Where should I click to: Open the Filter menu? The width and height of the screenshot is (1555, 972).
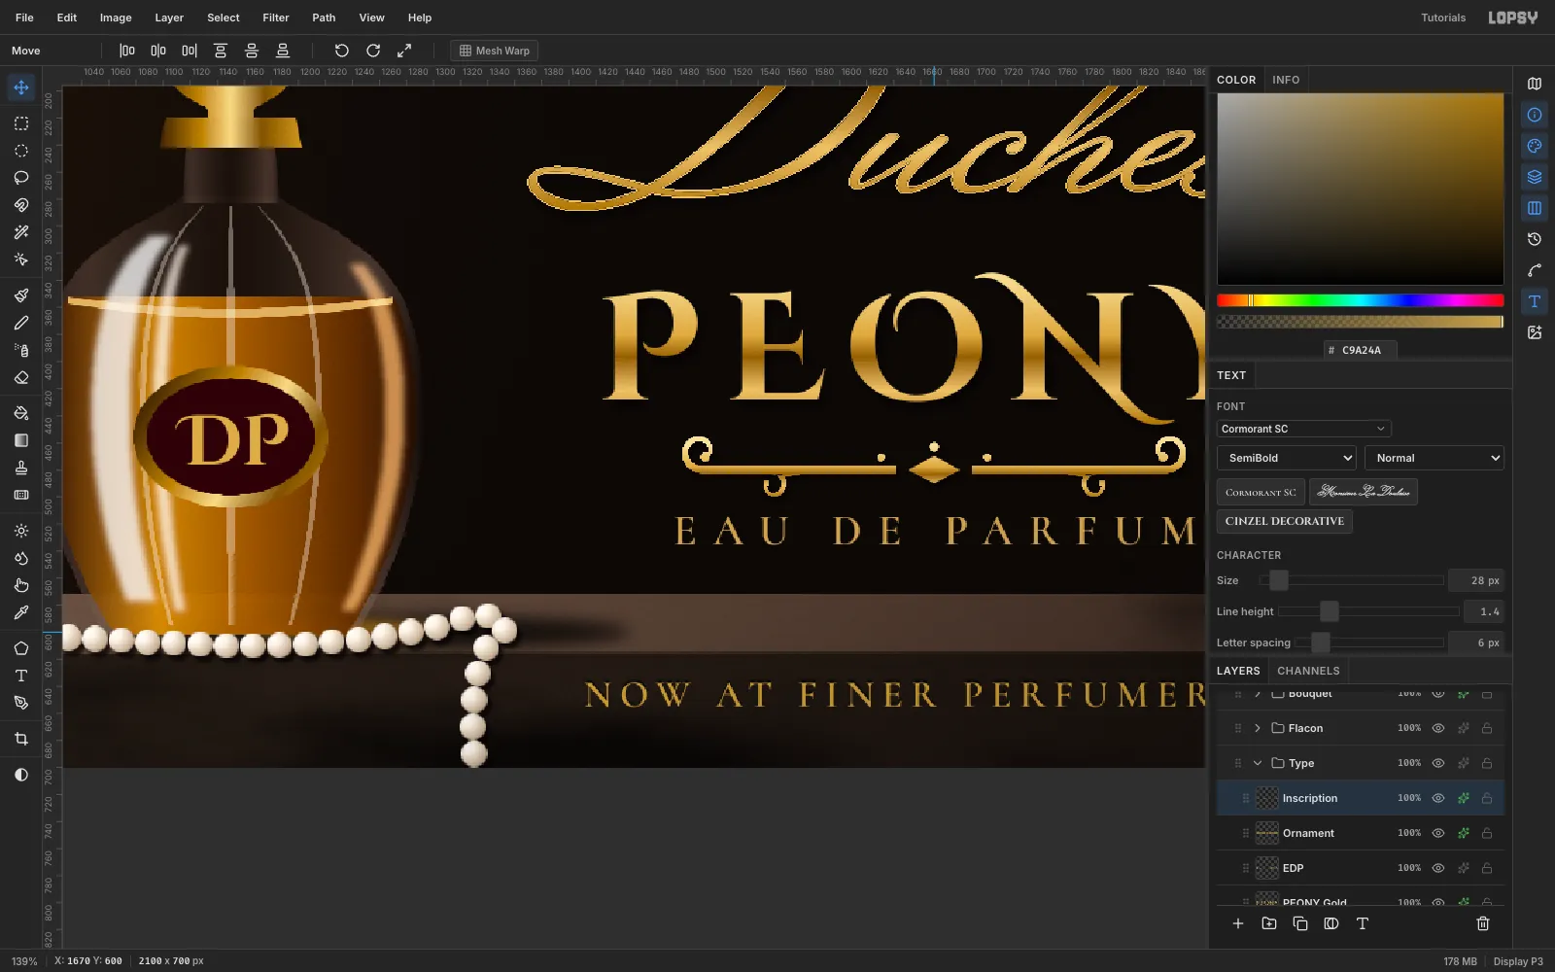pos(276,17)
